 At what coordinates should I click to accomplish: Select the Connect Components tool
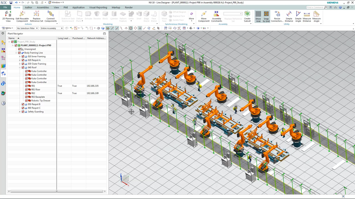coord(51,16)
